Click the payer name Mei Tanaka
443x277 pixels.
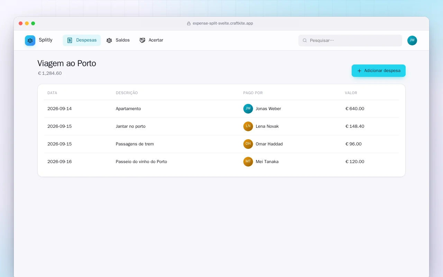click(x=267, y=162)
